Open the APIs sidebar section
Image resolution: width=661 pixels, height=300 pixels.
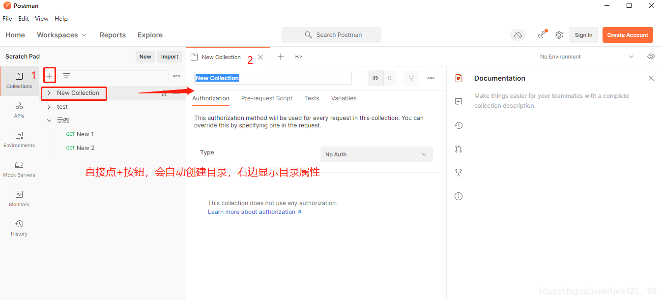19,110
